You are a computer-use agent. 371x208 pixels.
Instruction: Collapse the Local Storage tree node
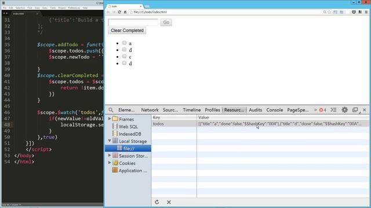[110, 141]
